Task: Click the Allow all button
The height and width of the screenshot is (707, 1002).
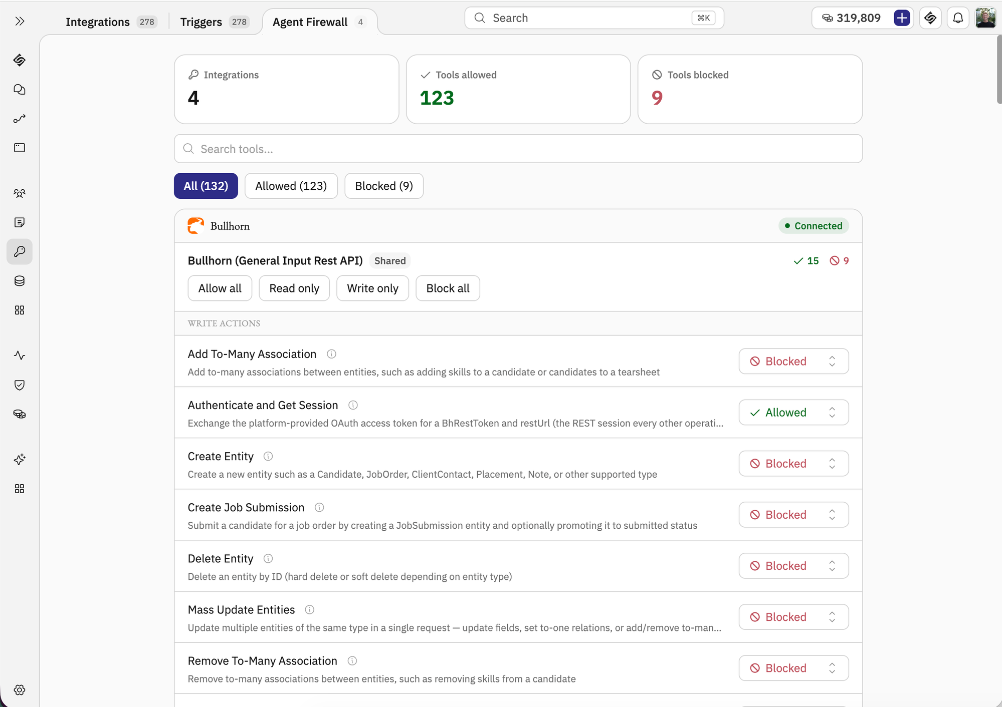Action: pos(220,288)
